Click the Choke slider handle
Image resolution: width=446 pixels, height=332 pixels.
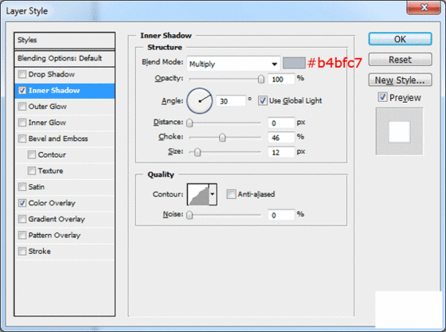[222, 138]
